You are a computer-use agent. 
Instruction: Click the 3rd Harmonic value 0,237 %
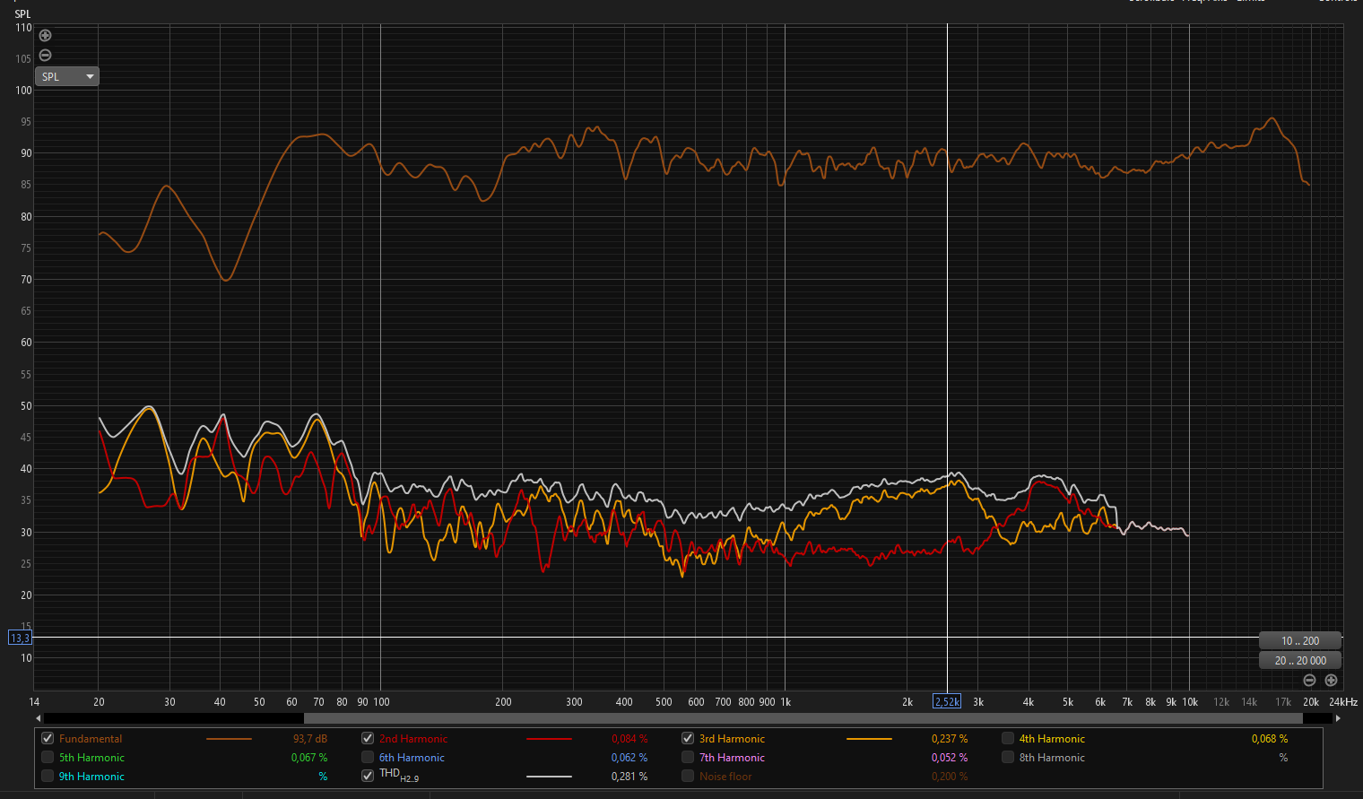[950, 739]
